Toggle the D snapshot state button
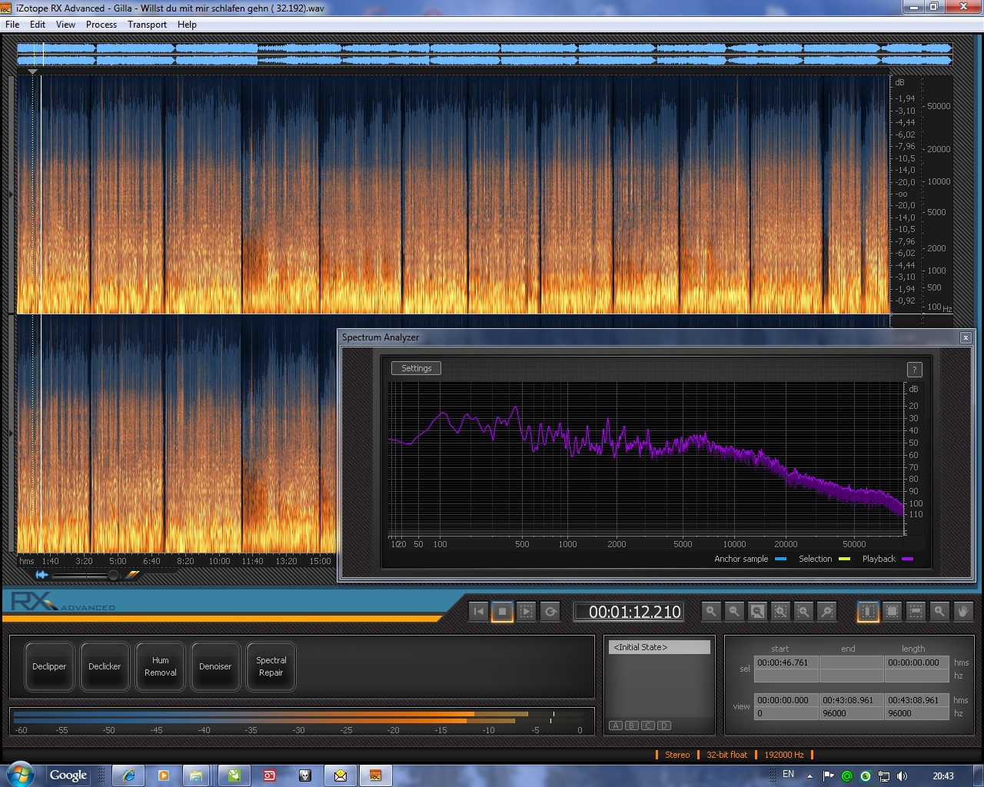Viewport: 984px width, 787px height. tap(664, 726)
